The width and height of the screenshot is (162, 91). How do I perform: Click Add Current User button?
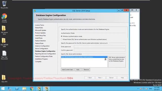pos(67,70)
